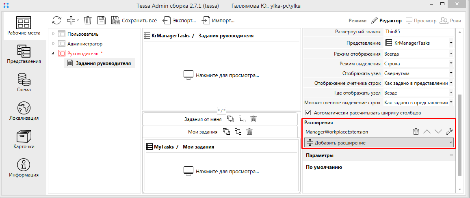Click the trash icon in the top toolbar

click(x=88, y=20)
